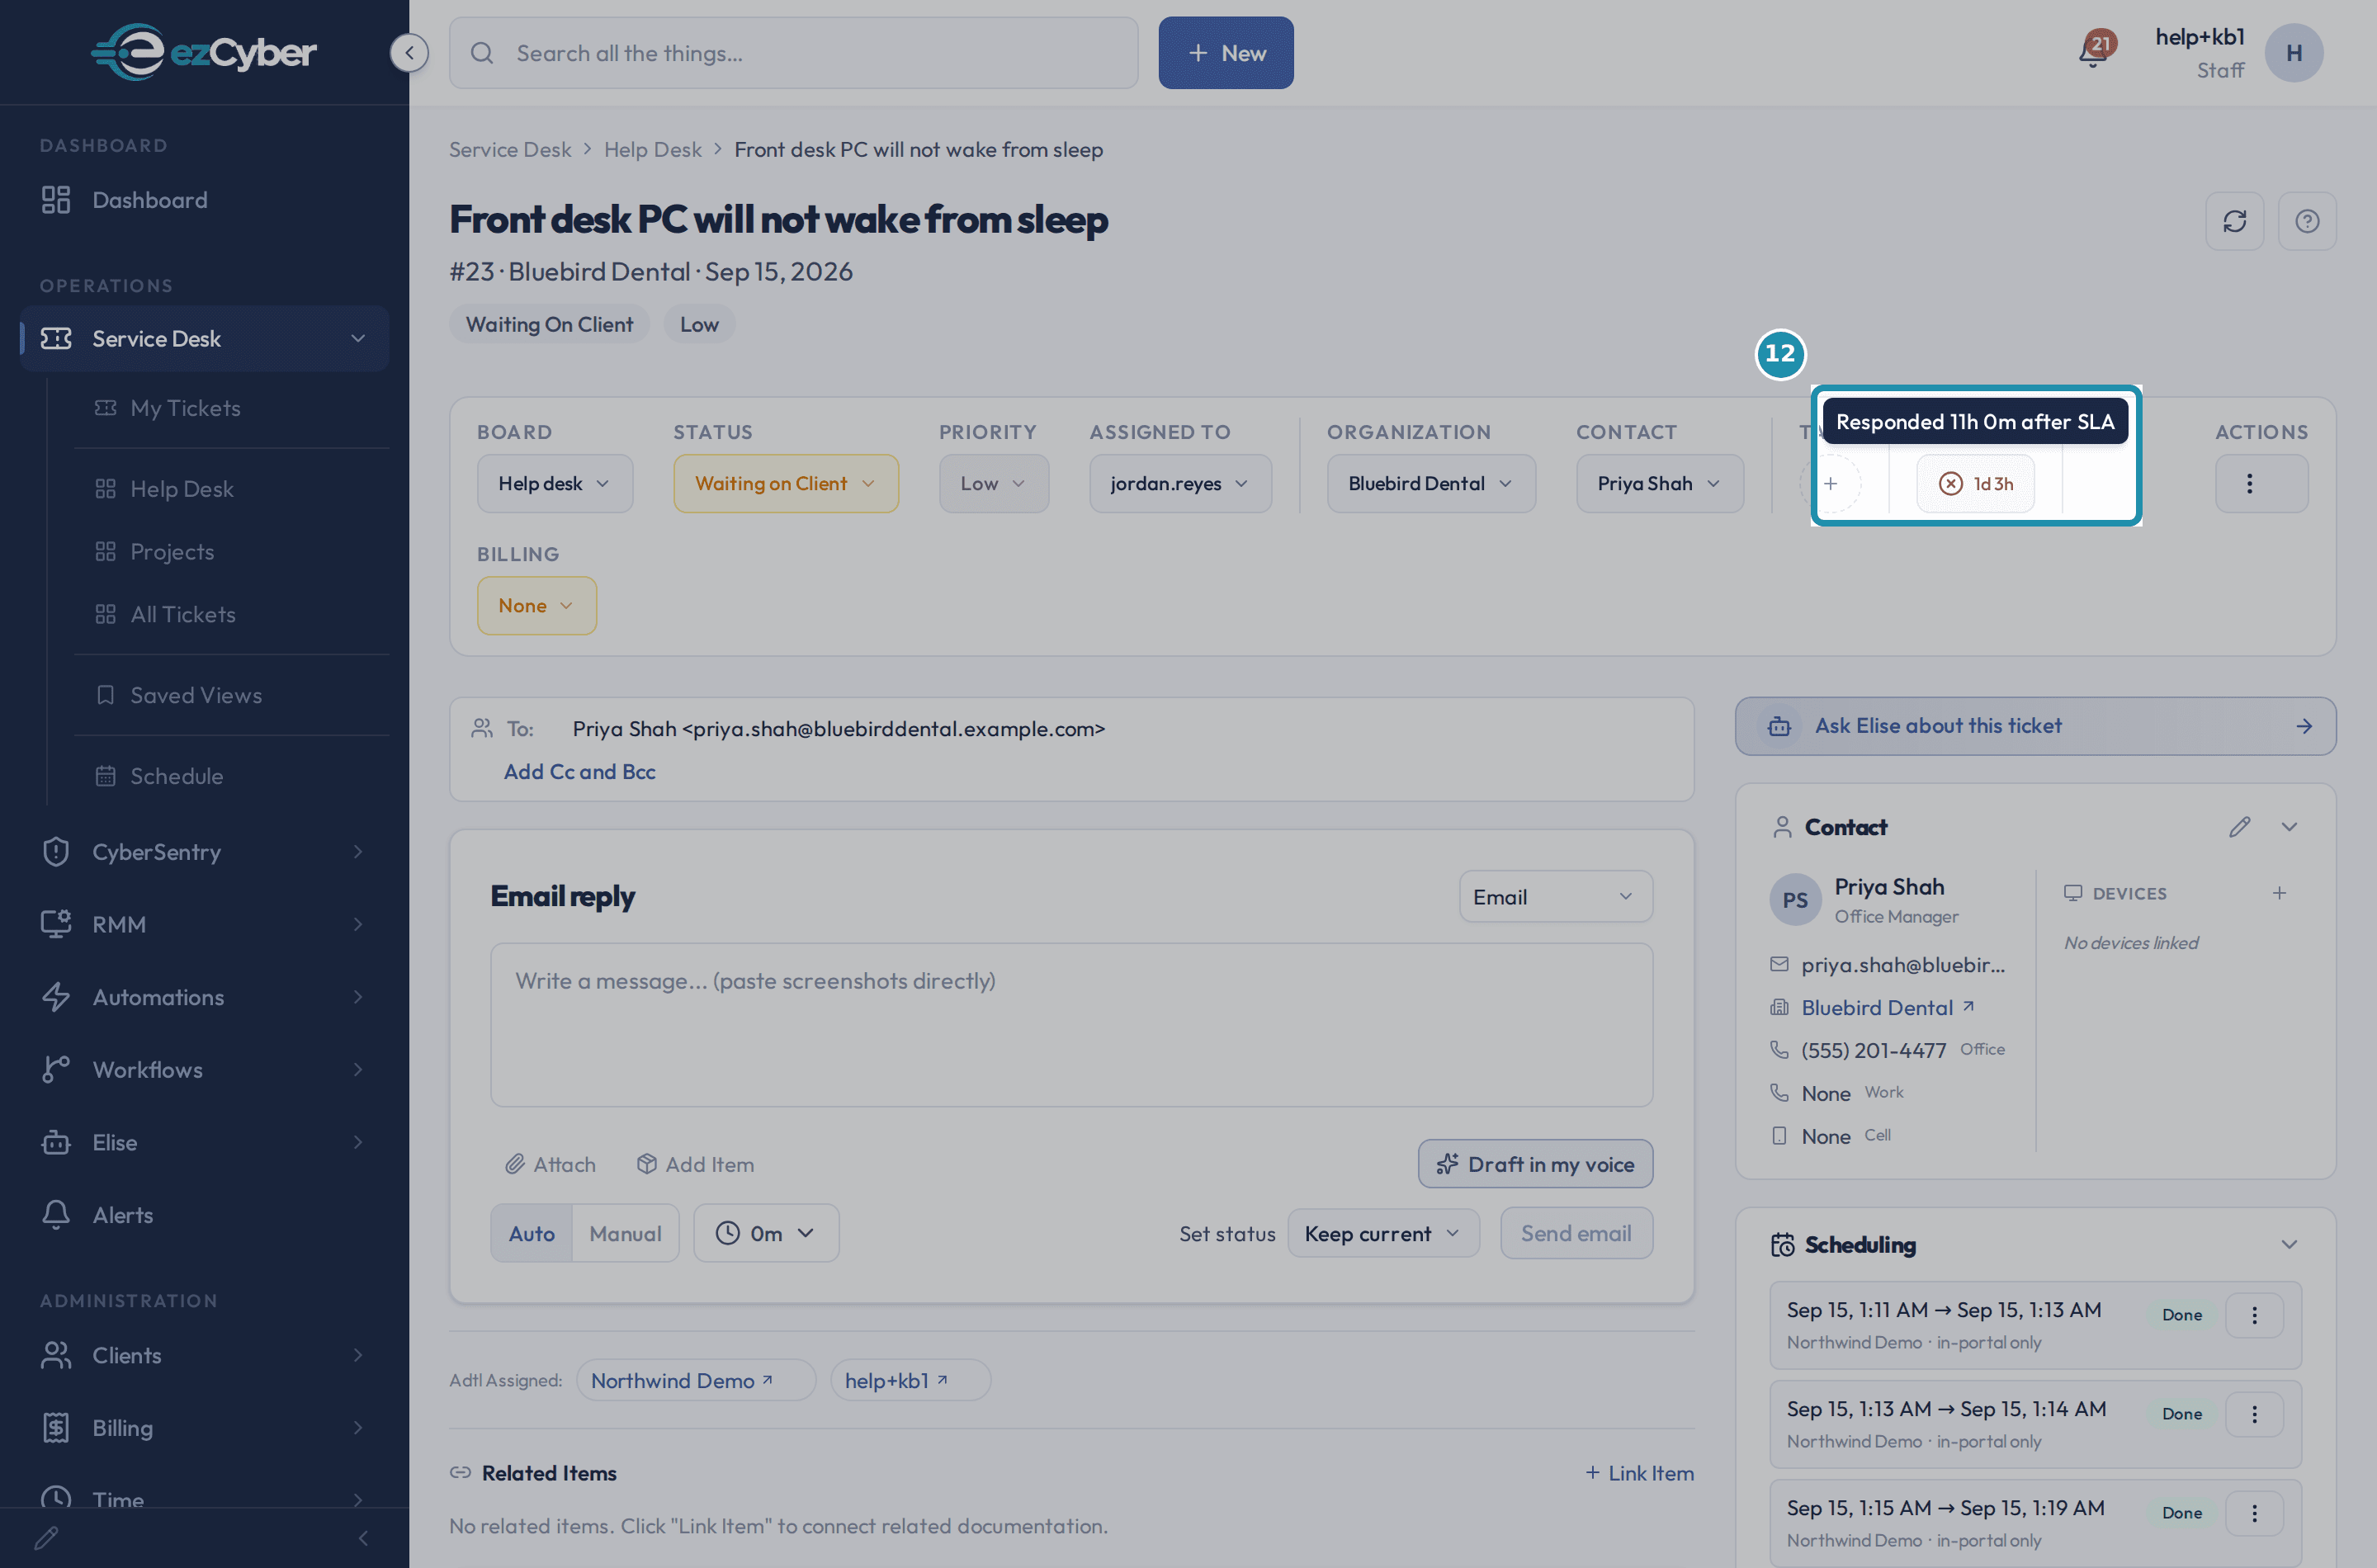The width and height of the screenshot is (2377, 1568).
Task: Open Alerts in the sidebar
Action: coord(204,1215)
